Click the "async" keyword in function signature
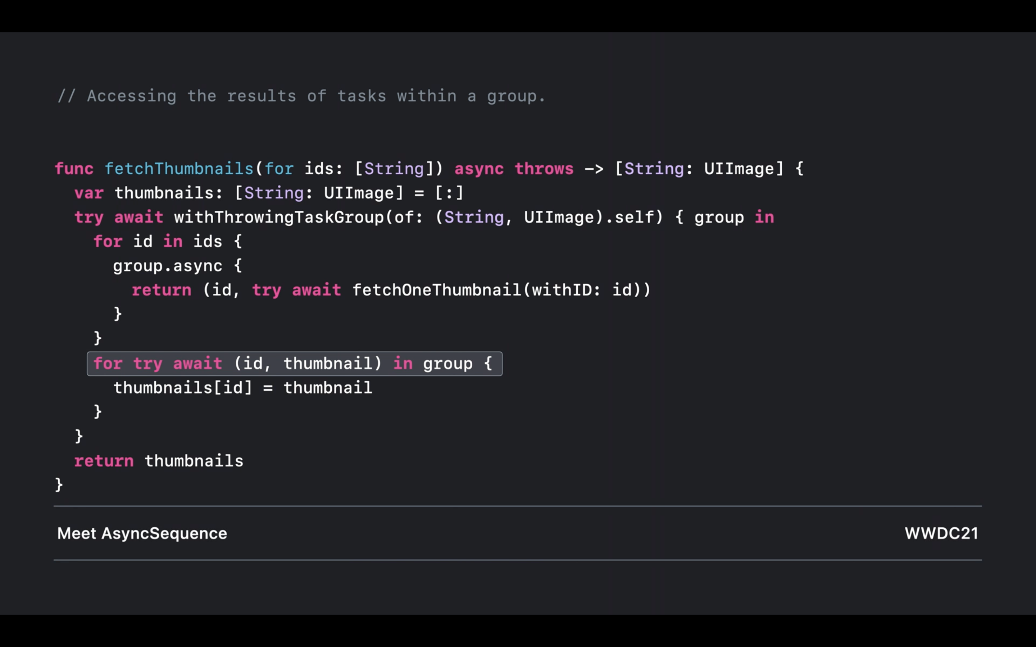1036x647 pixels. tap(479, 169)
